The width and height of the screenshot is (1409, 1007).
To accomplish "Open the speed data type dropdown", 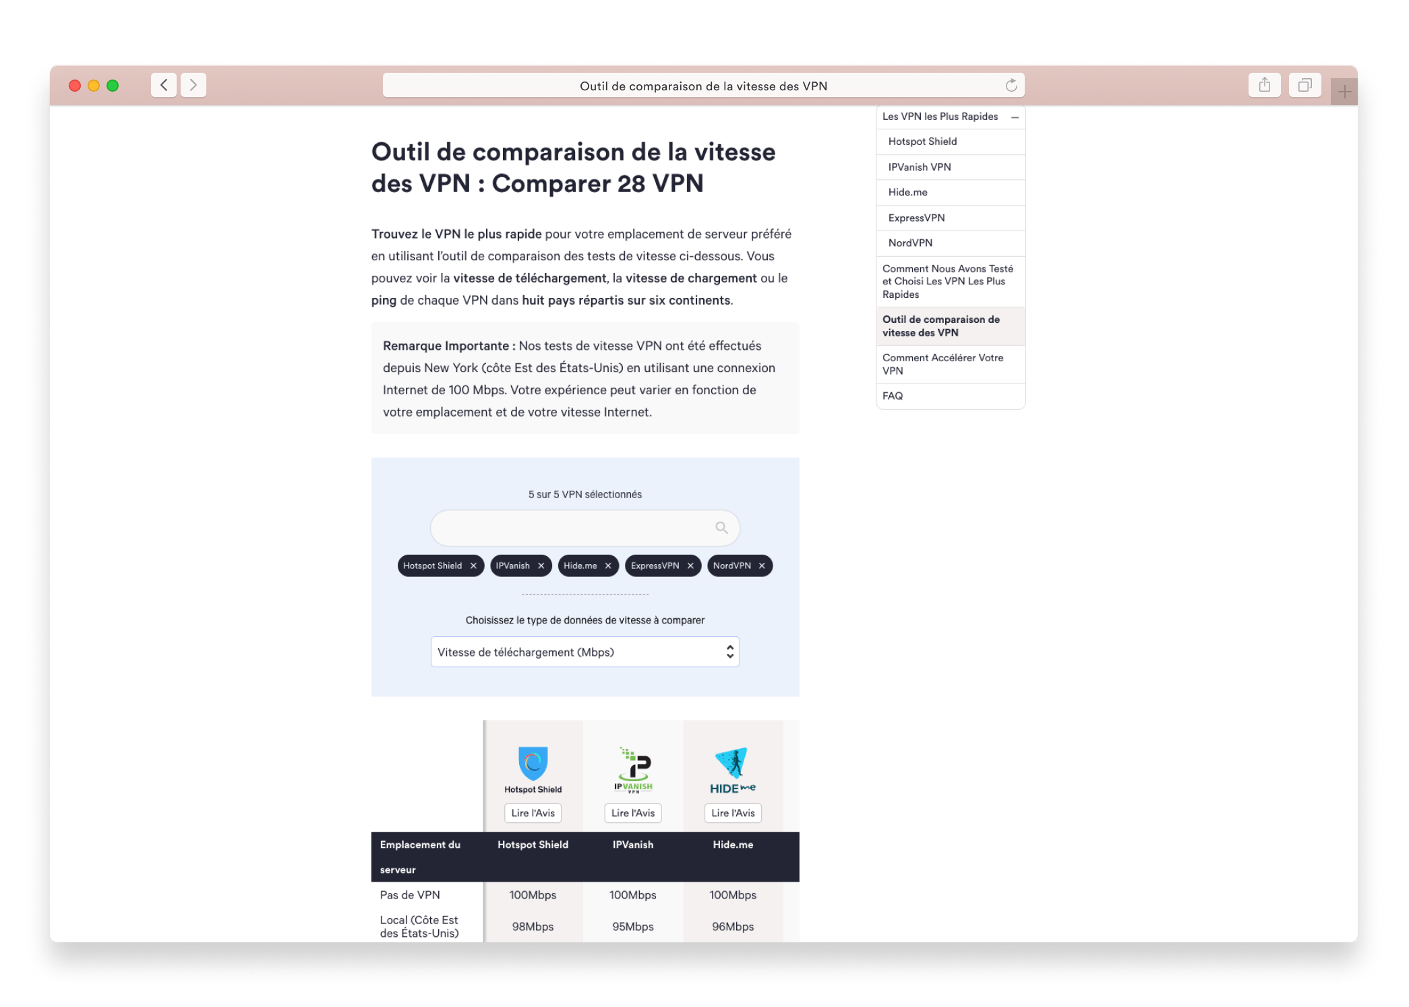I will [585, 652].
